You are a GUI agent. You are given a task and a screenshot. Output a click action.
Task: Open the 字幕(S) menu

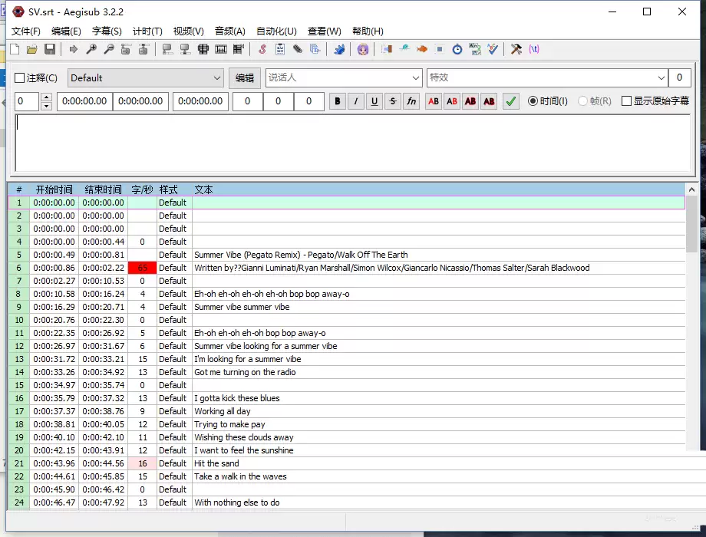click(107, 31)
